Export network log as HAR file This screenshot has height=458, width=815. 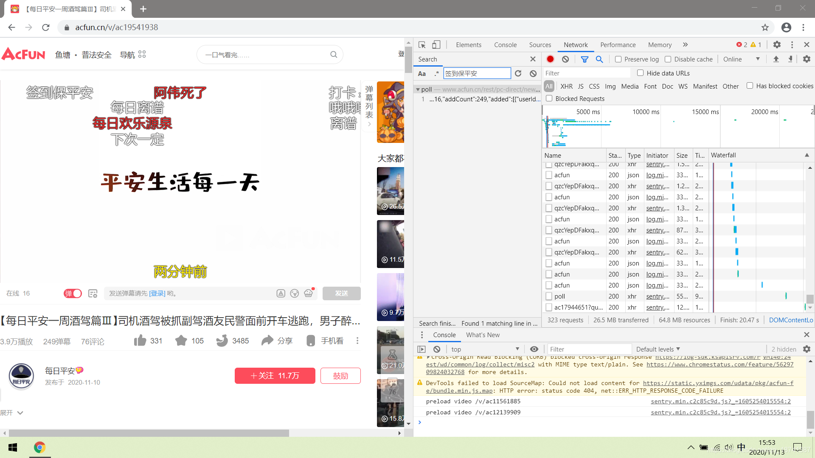790,59
